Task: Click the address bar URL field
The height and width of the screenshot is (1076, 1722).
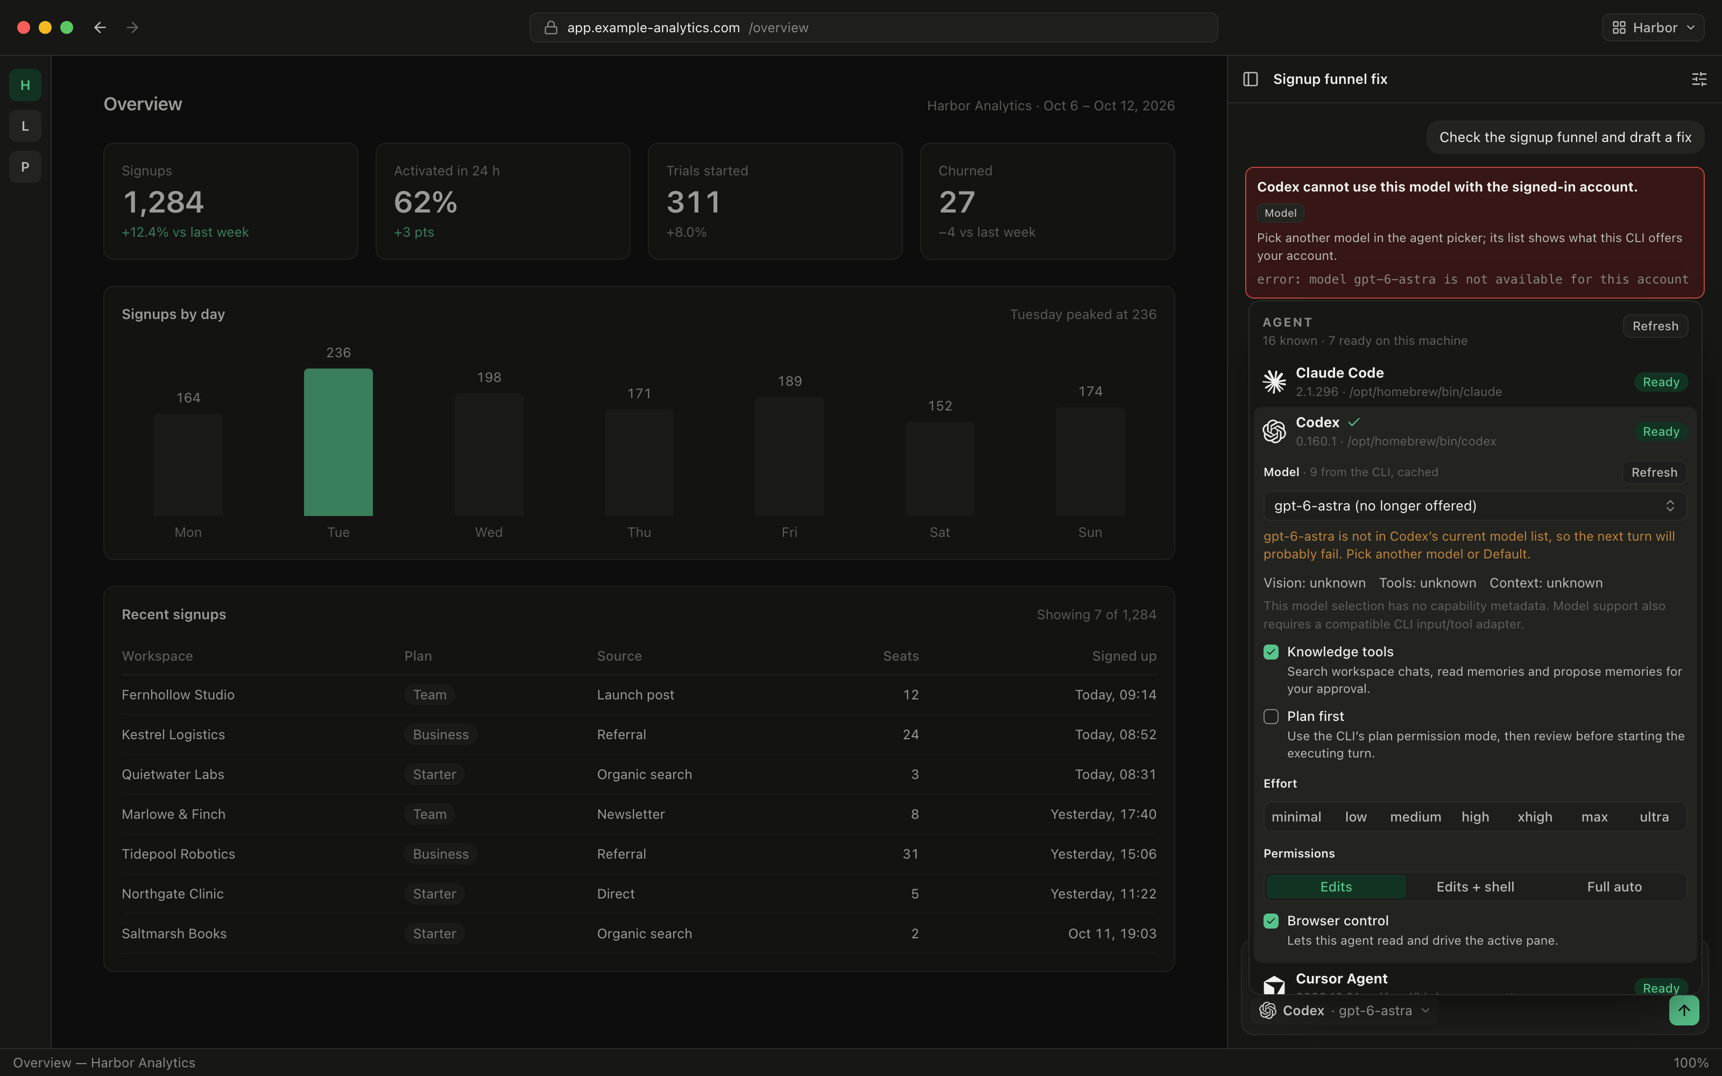Action: click(873, 28)
